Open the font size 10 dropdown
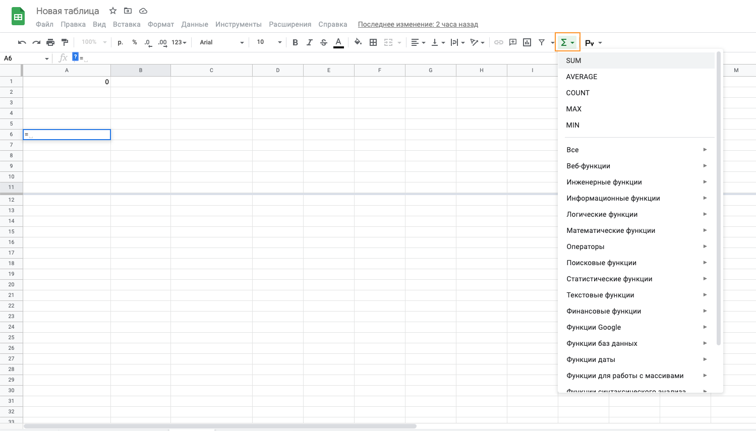The image size is (756, 431). tap(269, 42)
